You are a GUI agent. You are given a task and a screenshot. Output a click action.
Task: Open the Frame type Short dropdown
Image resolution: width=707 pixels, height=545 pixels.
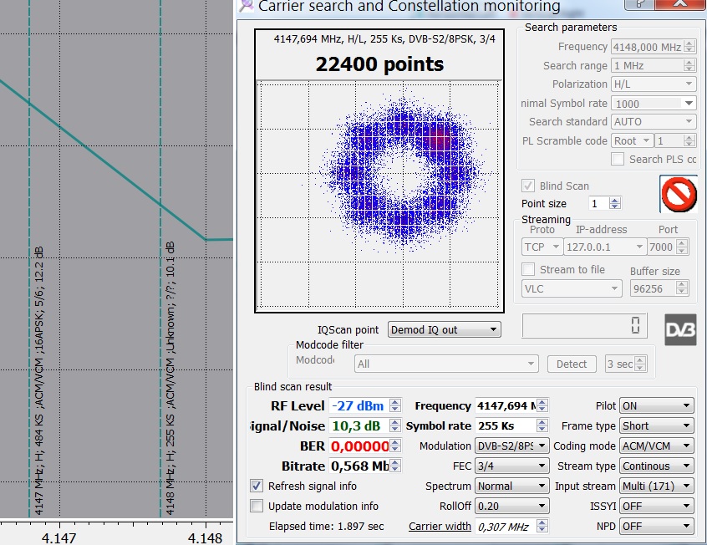[x=657, y=426]
